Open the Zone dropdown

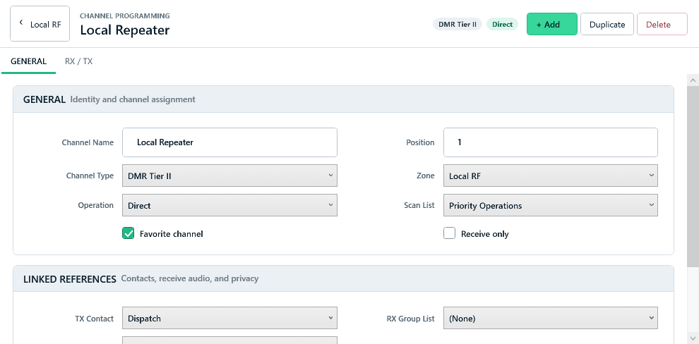coord(551,176)
